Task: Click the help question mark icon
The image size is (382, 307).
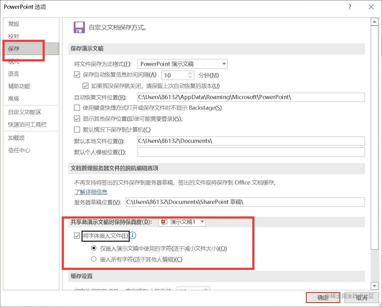Action: (350, 7)
